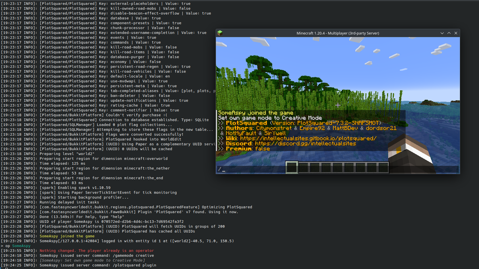Click the 'Set own game mode to Creative Mode' message
Image resolution: width=479 pixels, height=269 pixels.
click(x=270, y=118)
